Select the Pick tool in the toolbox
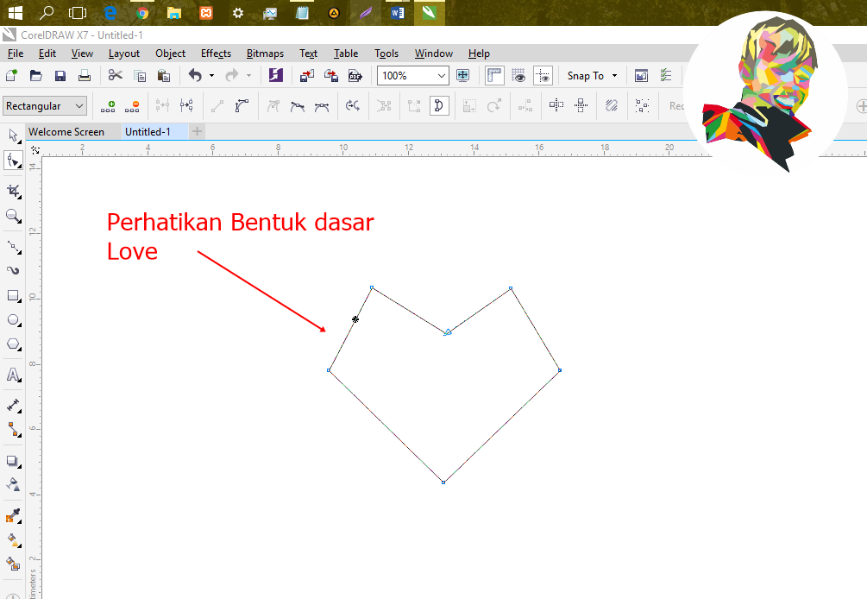This screenshot has width=867, height=599. [13, 135]
